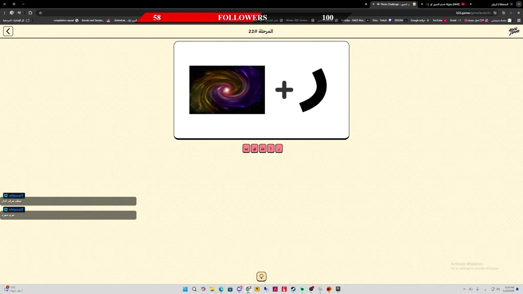Open the clock showing 8:29 AM

[x=510, y=289]
